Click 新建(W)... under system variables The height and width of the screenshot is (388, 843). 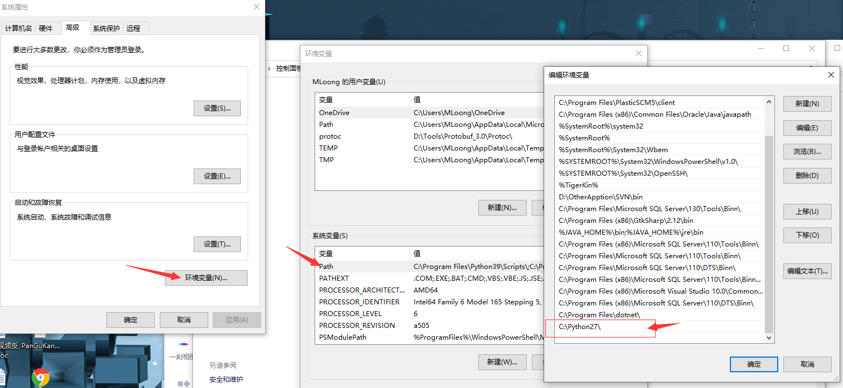[502, 362]
